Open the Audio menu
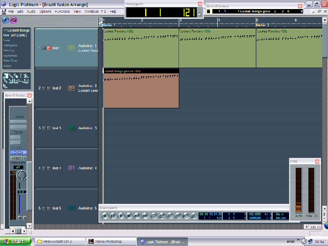The width and height of the screenshot is (328, 246). (31, 11)
